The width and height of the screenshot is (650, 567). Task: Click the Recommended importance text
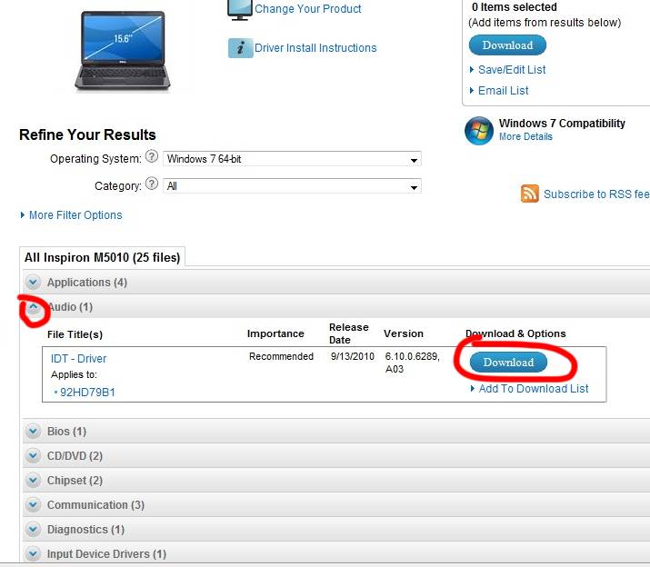(281, 356)
